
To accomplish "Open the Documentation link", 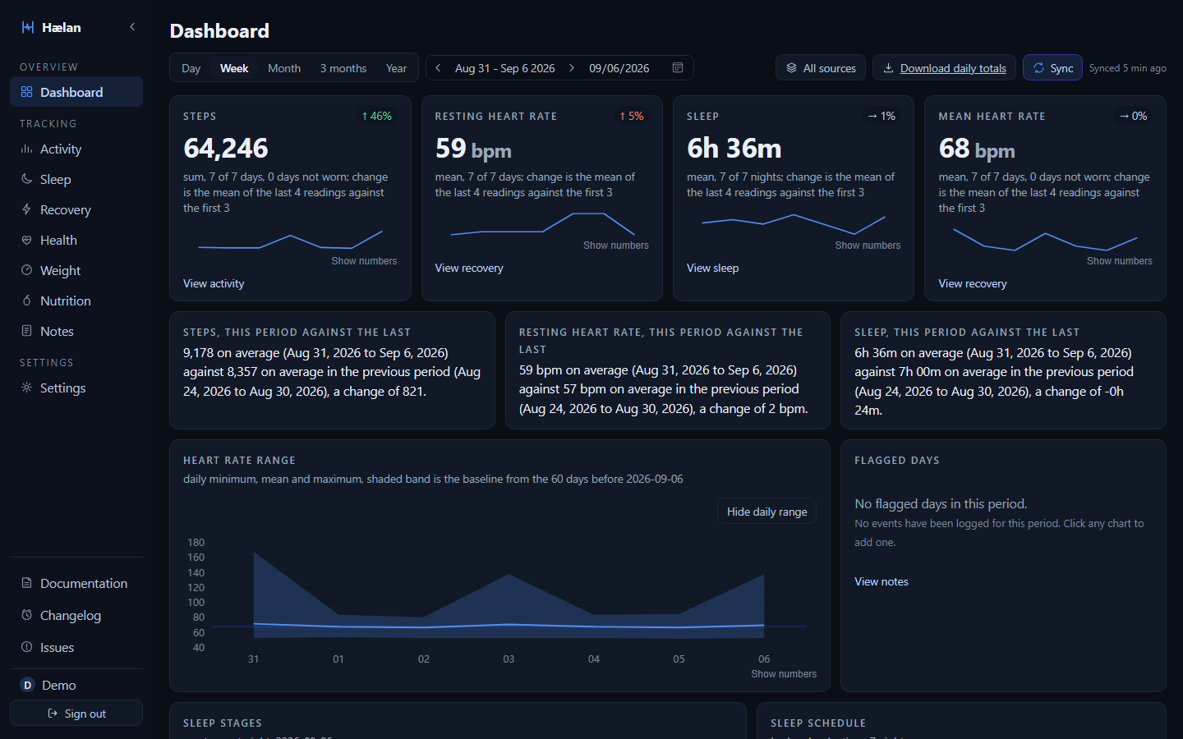I will click(x=76, y=583).
